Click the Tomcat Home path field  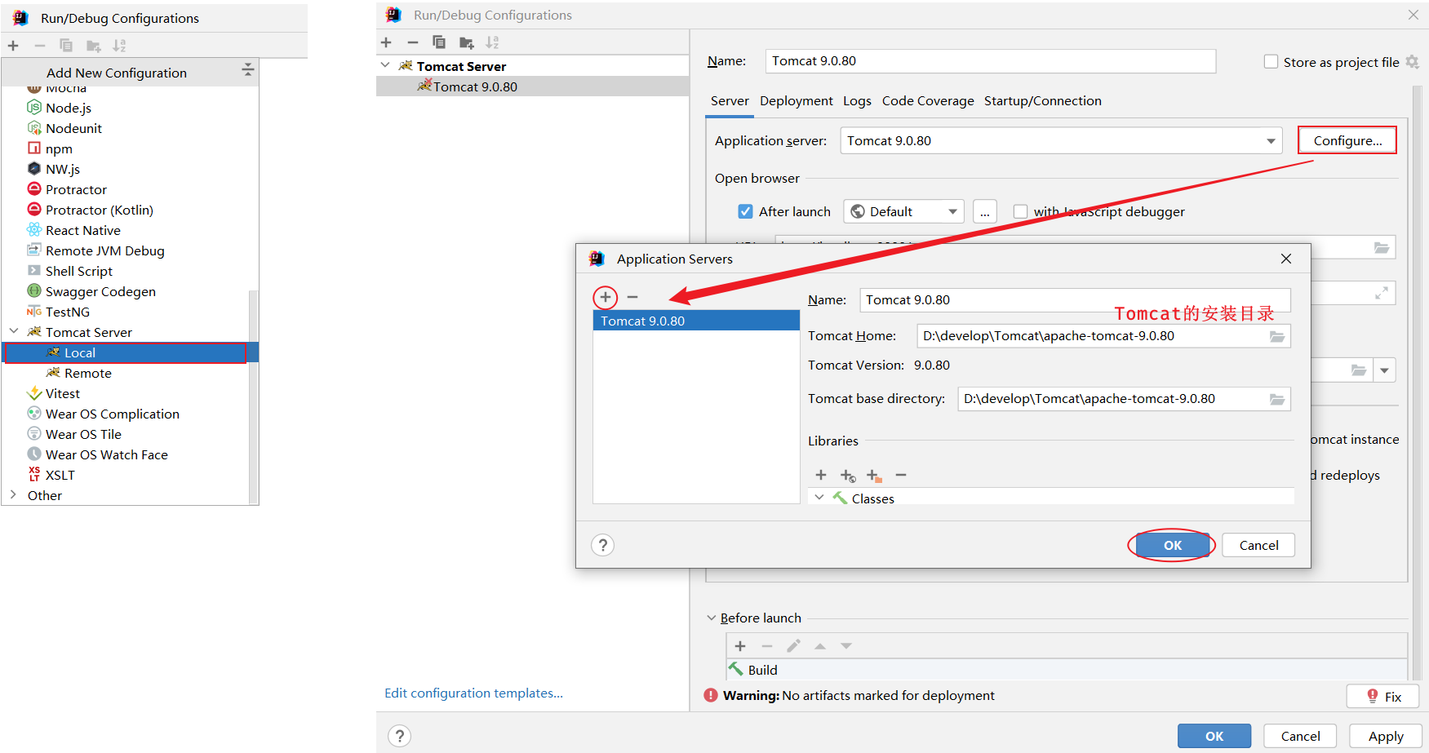tap(1090, 336)
